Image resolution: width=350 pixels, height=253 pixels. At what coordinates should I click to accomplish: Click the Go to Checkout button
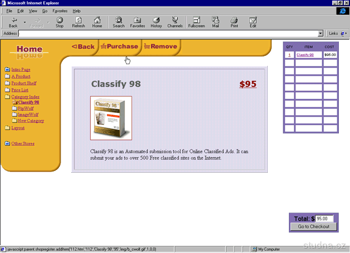(x=313, y=226)
